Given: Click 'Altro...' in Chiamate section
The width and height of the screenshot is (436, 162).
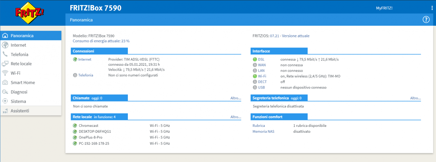Looking at the screenshot, I should point(236,98).
